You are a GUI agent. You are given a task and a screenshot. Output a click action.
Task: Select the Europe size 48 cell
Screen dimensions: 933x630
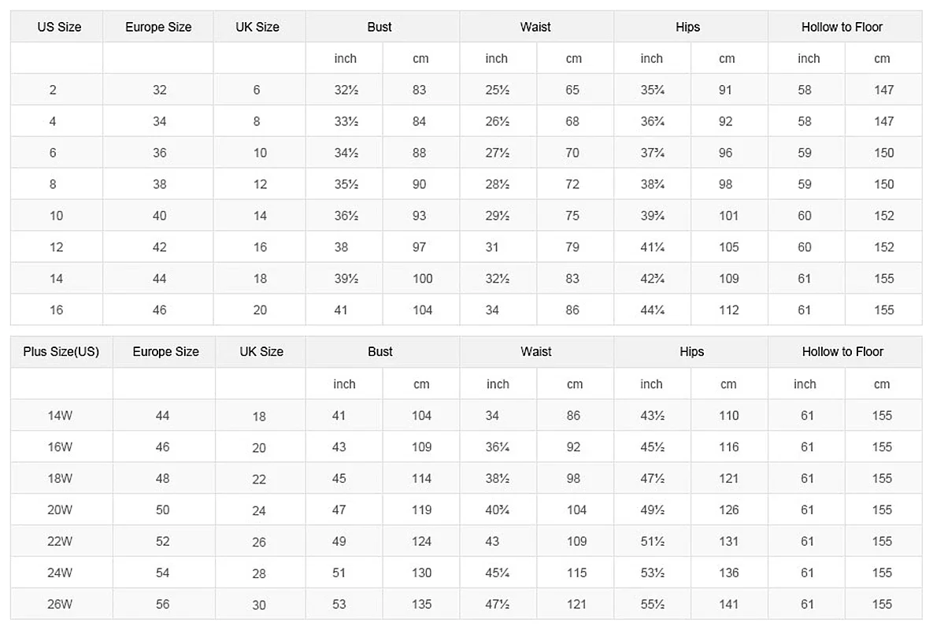click(162, 479)
